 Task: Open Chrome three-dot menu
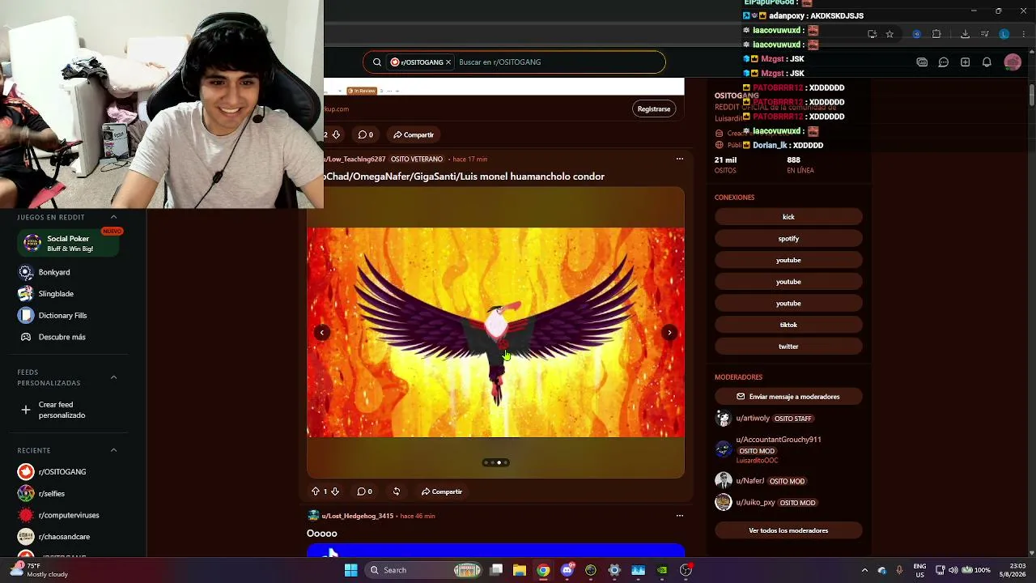[x=1023, y=34]
